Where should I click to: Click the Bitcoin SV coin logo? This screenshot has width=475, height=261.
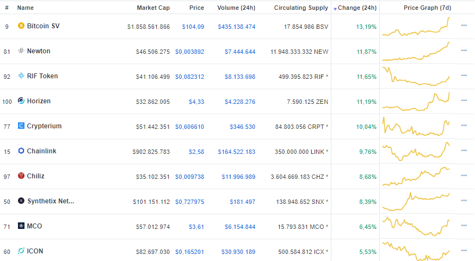21,26
